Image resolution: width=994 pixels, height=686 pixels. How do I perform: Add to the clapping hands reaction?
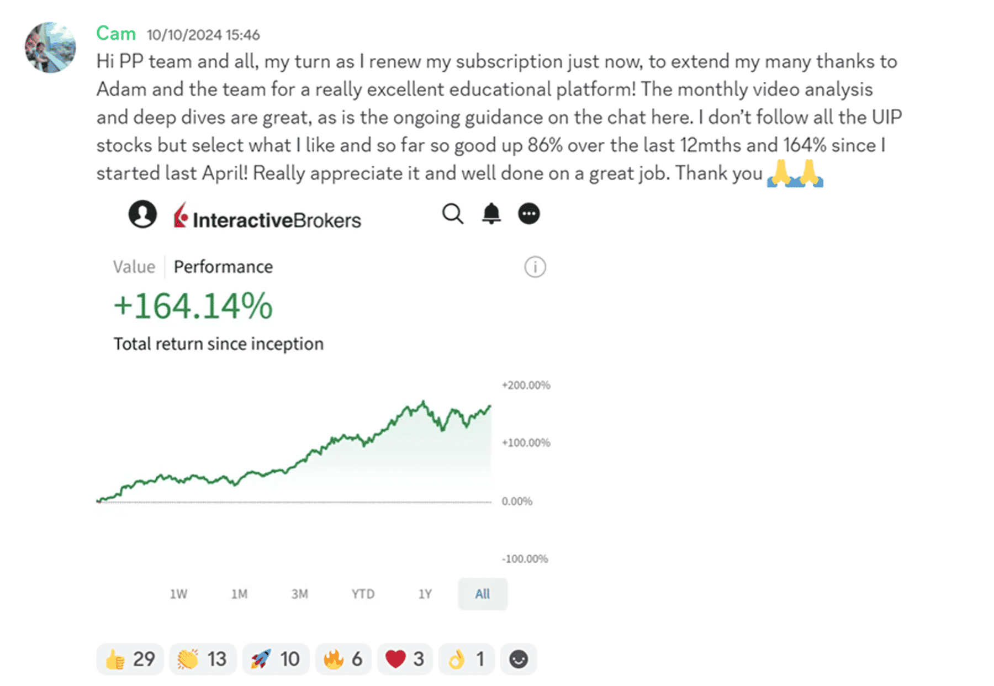(203, 659)
